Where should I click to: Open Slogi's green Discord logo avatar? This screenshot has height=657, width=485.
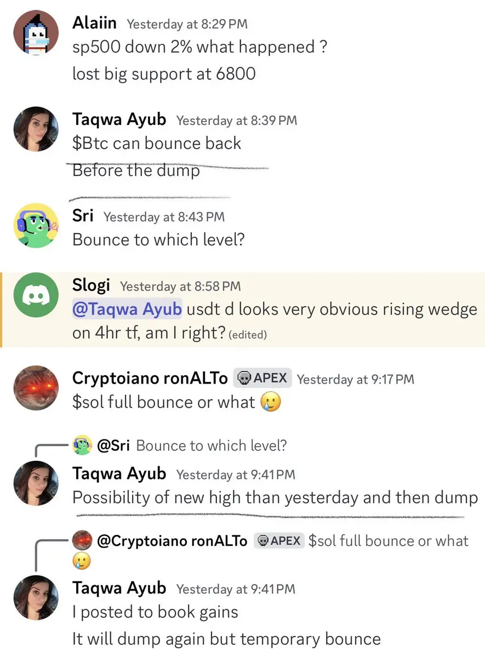[36, 295]
